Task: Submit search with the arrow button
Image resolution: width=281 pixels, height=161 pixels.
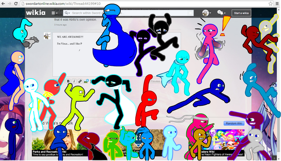Action: point(190,13)
